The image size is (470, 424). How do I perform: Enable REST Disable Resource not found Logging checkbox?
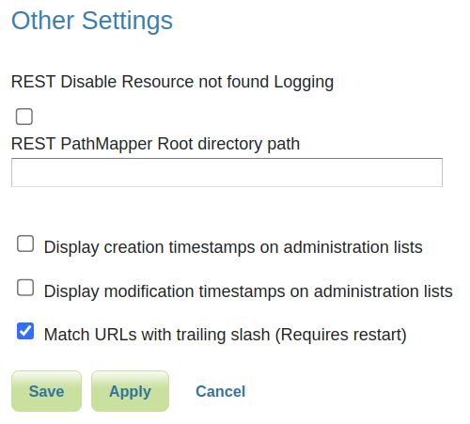pyautogui.click(x=24, y=117)
